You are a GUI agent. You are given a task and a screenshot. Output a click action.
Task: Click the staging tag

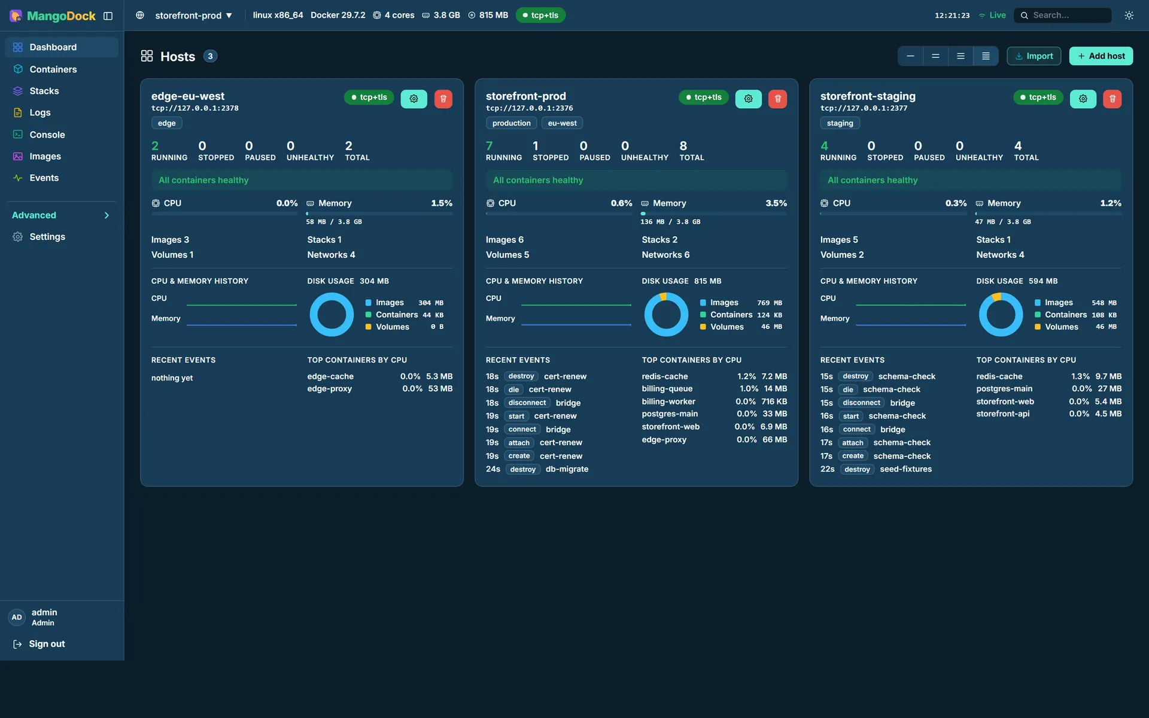840,123
